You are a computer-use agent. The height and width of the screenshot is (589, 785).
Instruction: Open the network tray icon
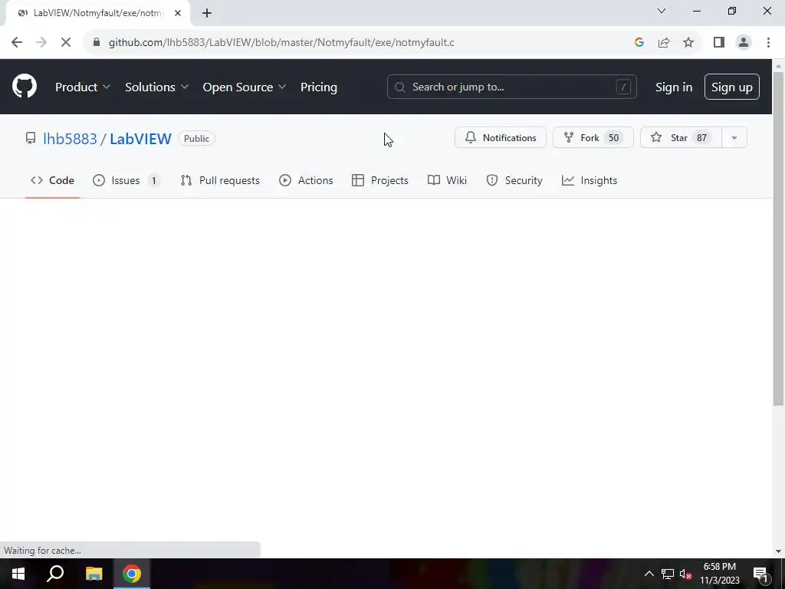pyautogui.click(x=668, y=574)
